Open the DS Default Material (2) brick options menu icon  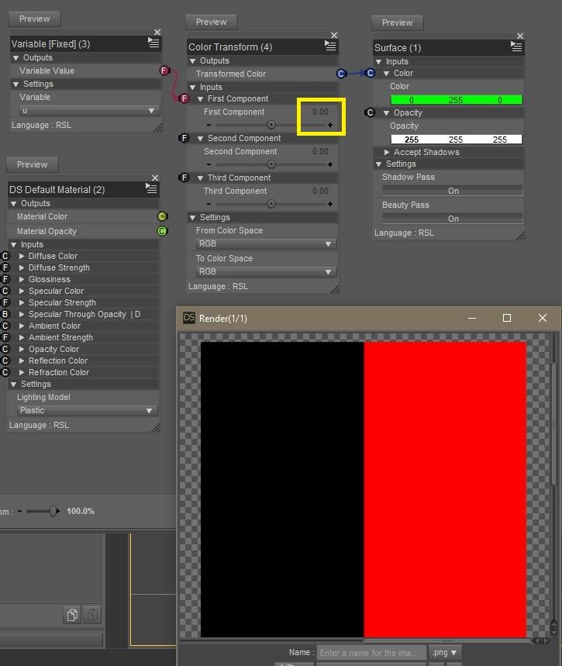coord(151,188)
